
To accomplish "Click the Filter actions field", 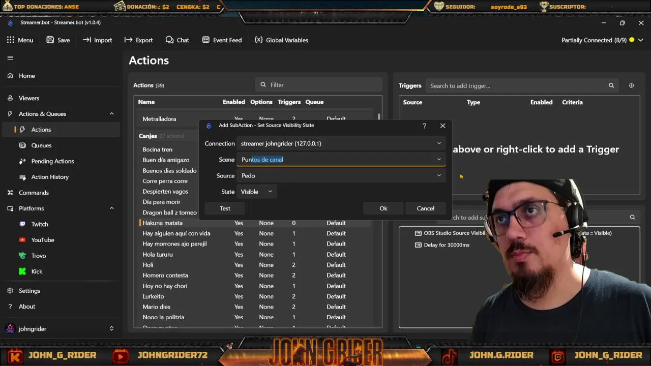I will click(x=319, y=85).
